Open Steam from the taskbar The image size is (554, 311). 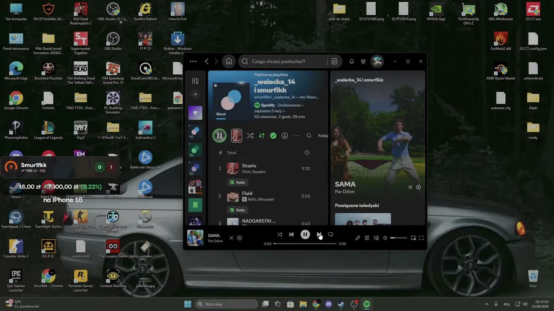[341, 304]
